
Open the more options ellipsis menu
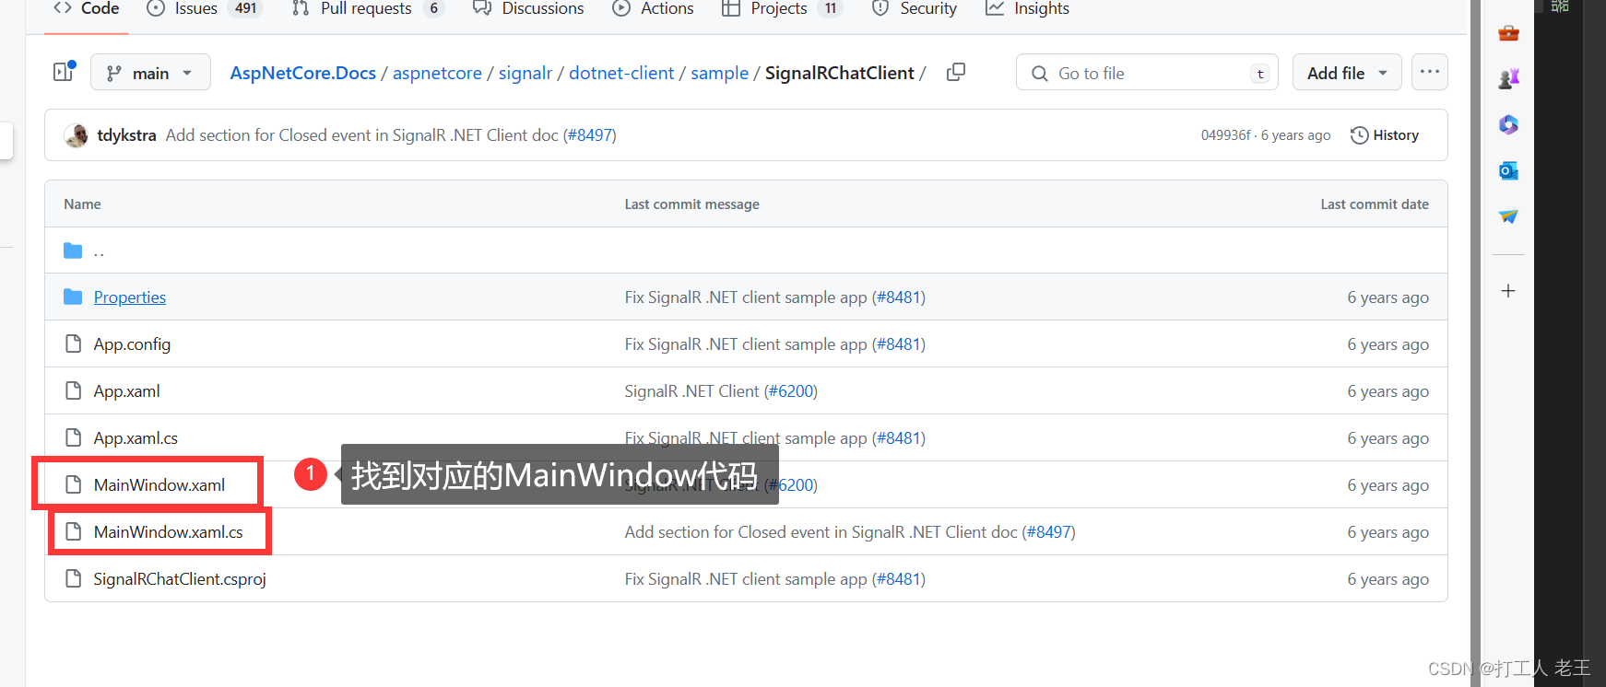click(1430, 72)
